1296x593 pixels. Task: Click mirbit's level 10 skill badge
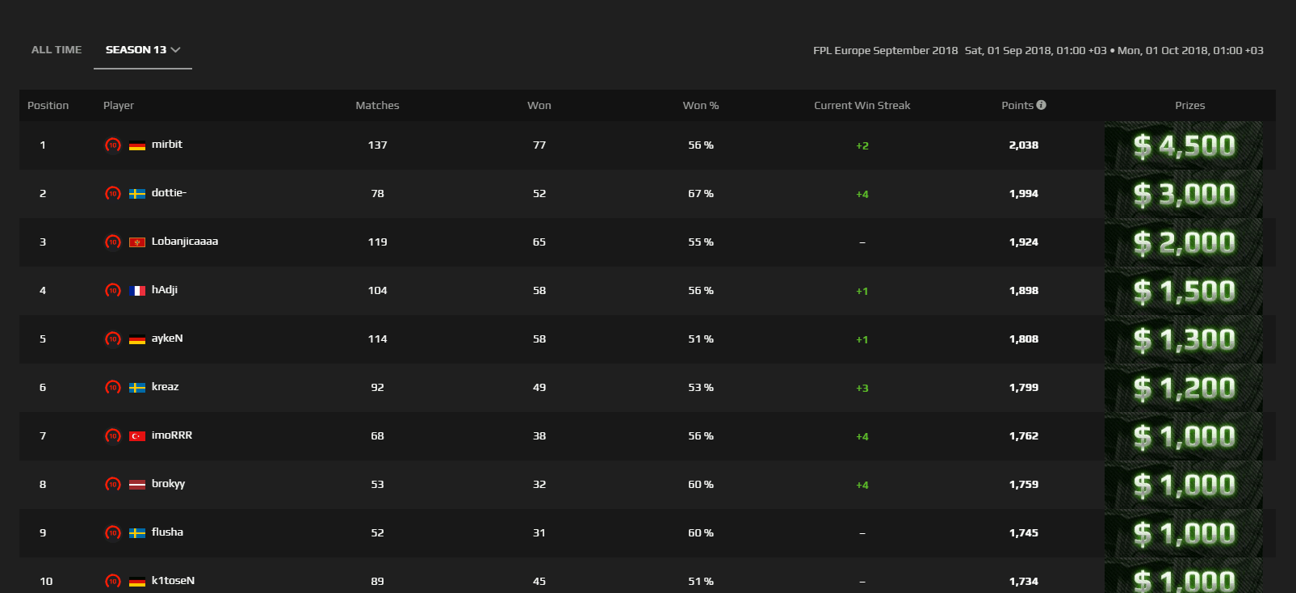pyautogui.click(x=113, y=145)
